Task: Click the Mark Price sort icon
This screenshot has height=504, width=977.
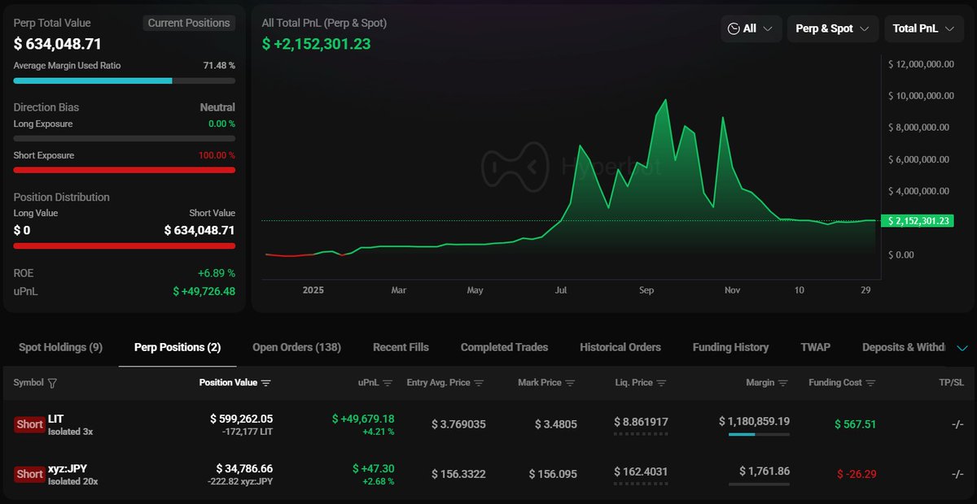Action: coord(570,383)
